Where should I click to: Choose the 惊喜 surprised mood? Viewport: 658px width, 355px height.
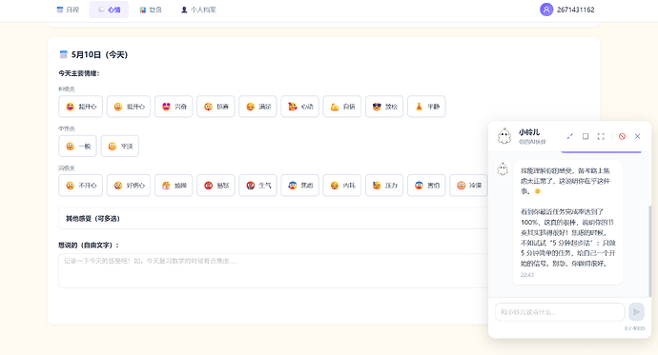point(216,107)
